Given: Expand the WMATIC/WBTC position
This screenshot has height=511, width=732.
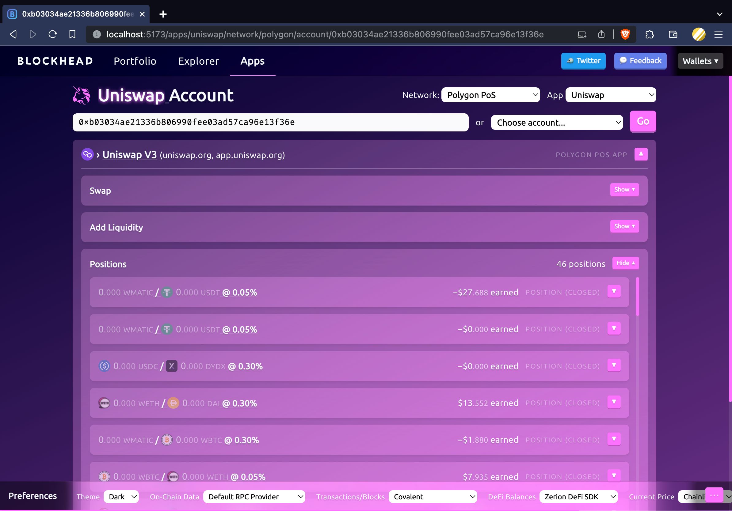Looking at the screenshot, I should 614,439.
